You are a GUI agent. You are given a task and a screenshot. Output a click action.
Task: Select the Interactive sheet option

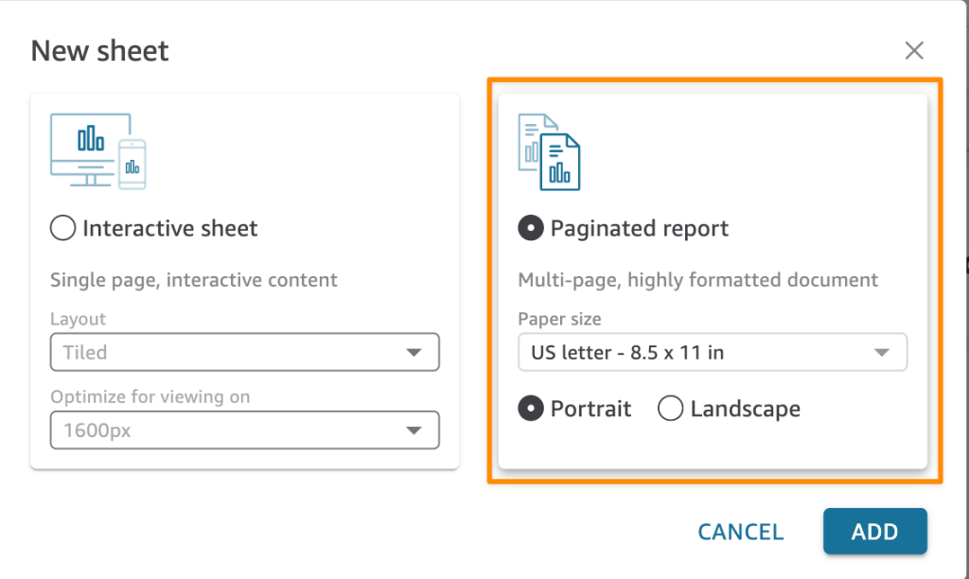(62, 228)
